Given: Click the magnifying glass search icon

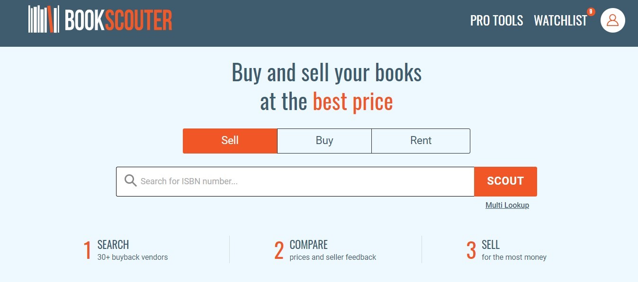Looking at the screenshot, I should pos(130,181).
